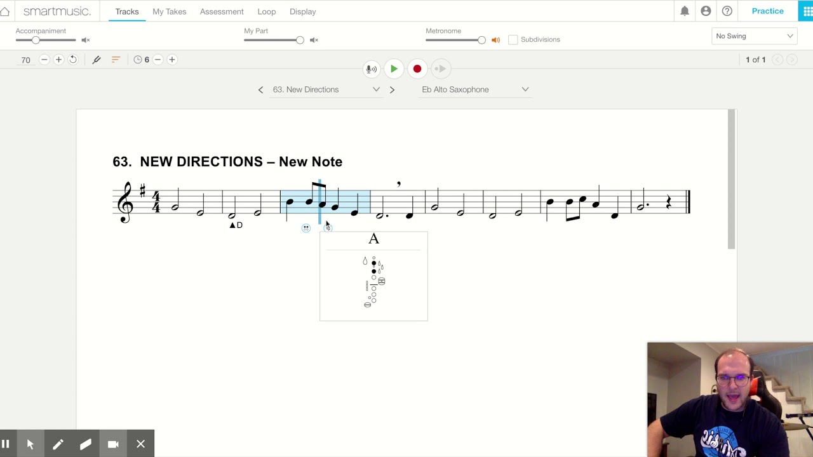Click the help question mark icon
Viewport: 813px width, 457px height.
tap(727, 11)
